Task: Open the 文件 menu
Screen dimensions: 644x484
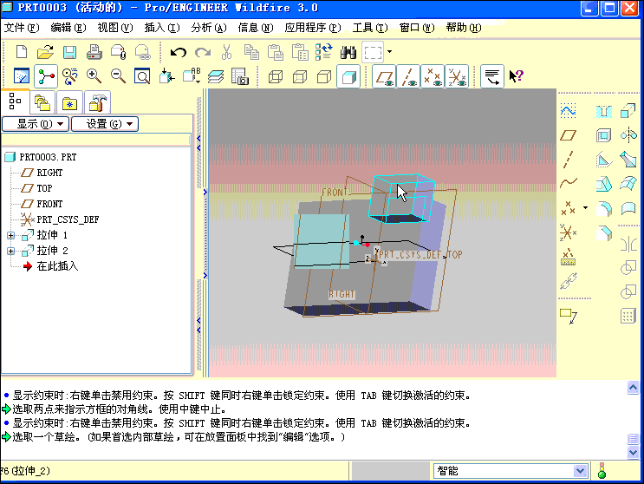Action: [x=22, y=28]
